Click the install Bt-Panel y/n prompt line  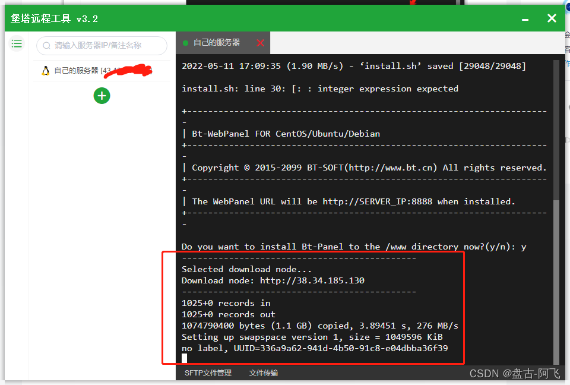coord(354,247)
